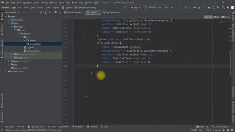
Task: Expand the manifests folder
Action: (x=9, y=20)
